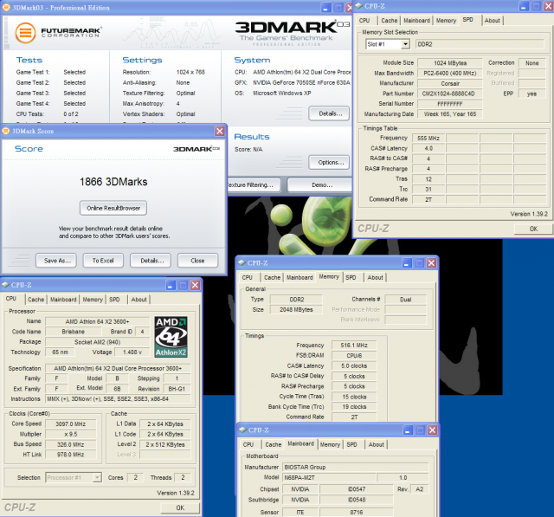Click the HT Link value 978.0 MHz
This screenshot has width=554, height=517.
point(71,455)
